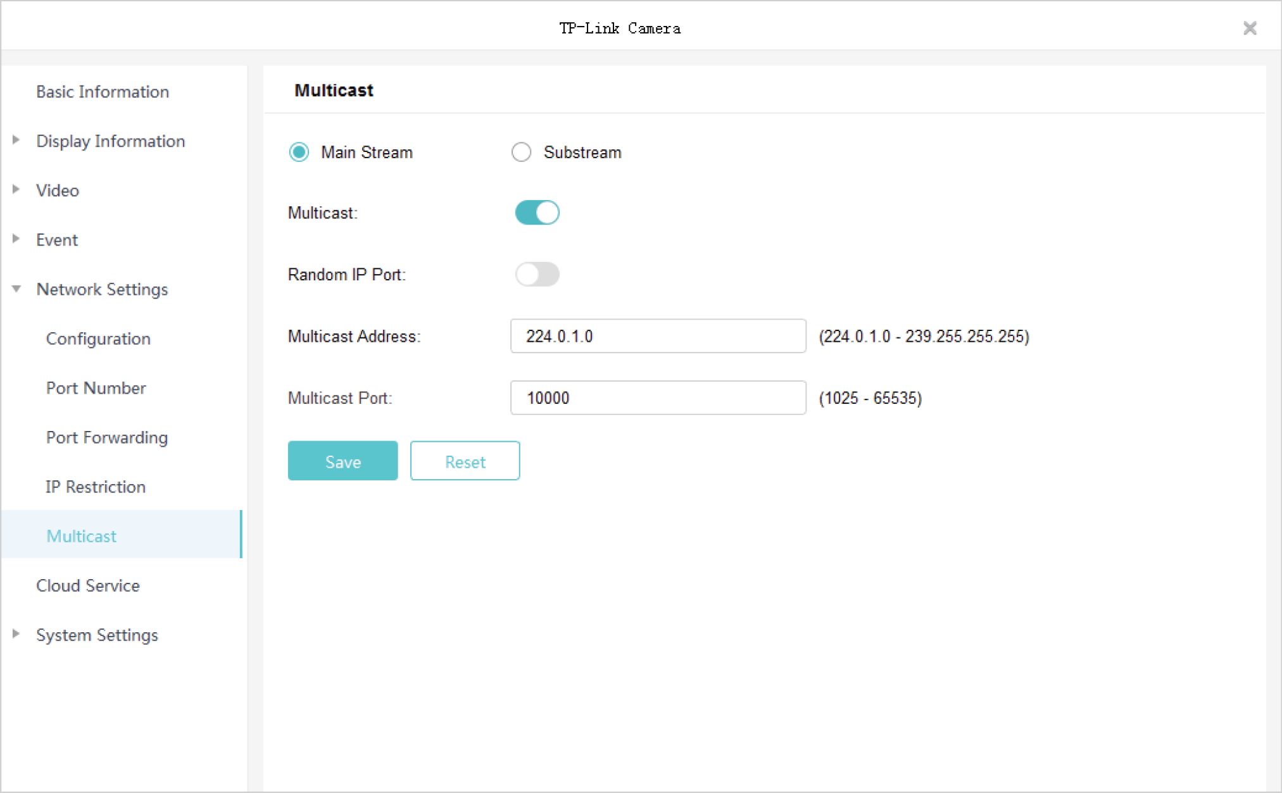Go to Port Number settings

tap(96, 388)
